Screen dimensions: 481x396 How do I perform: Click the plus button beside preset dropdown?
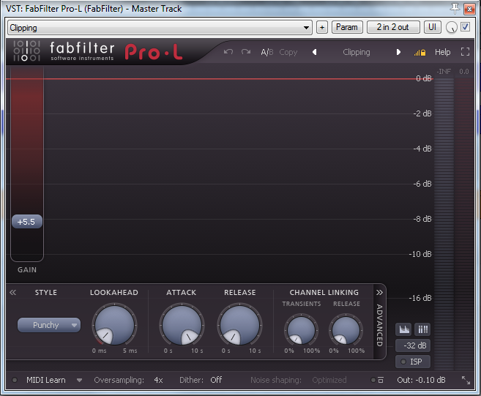322,27
